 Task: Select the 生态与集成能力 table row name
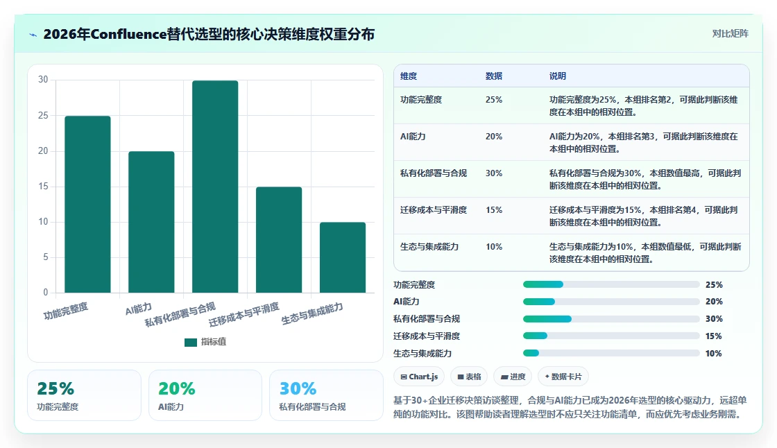pos(429,247)
